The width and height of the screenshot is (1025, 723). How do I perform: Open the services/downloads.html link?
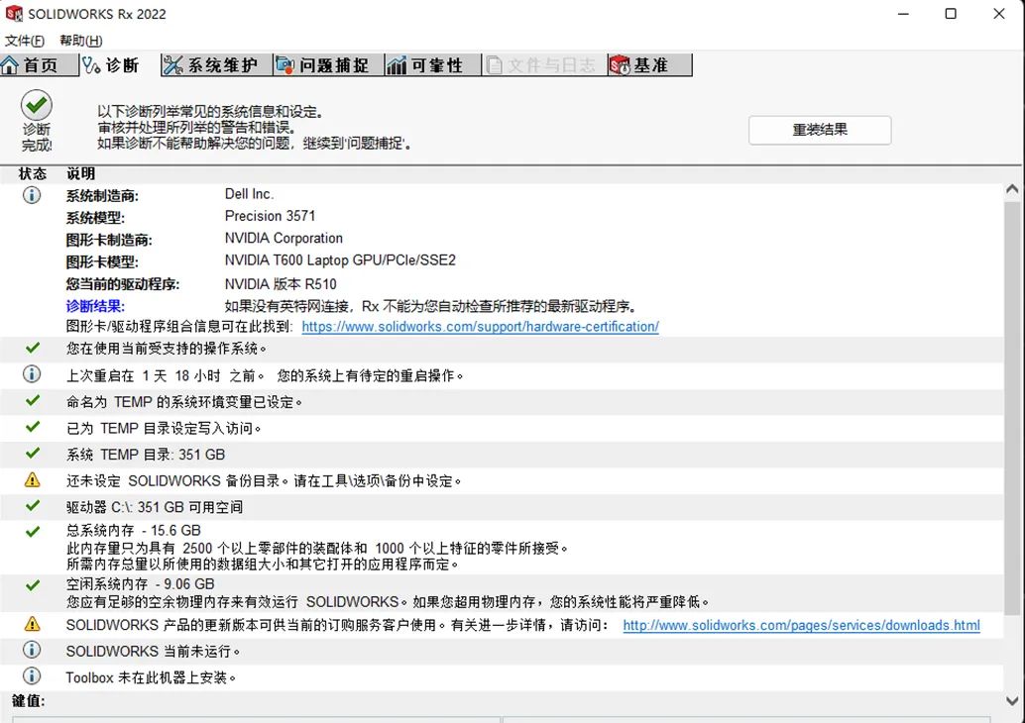801,626
